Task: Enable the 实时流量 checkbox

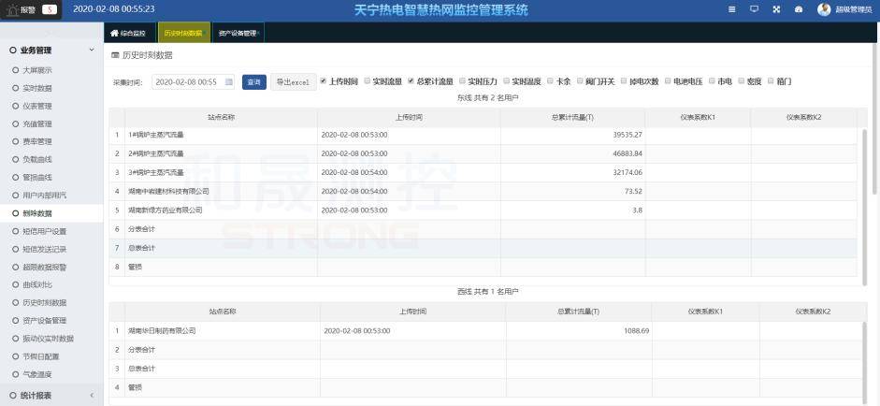Action: [367, 80]
